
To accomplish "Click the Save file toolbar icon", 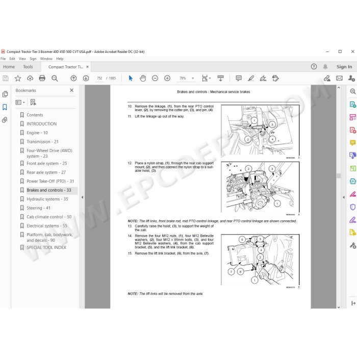I will 6,79.
